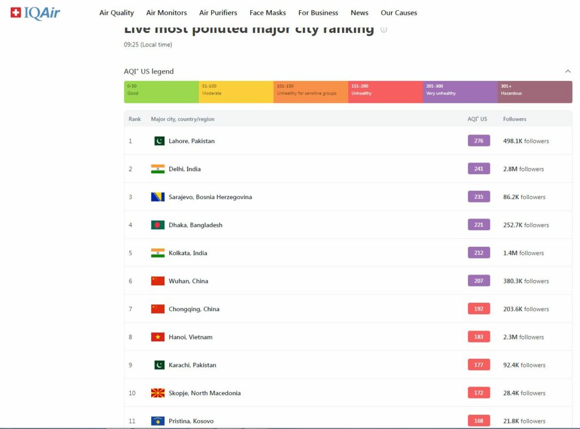Viewport: 580px width, 429px height.
Task: Click Lahore's 276 AQI badge
Action: 479,141
